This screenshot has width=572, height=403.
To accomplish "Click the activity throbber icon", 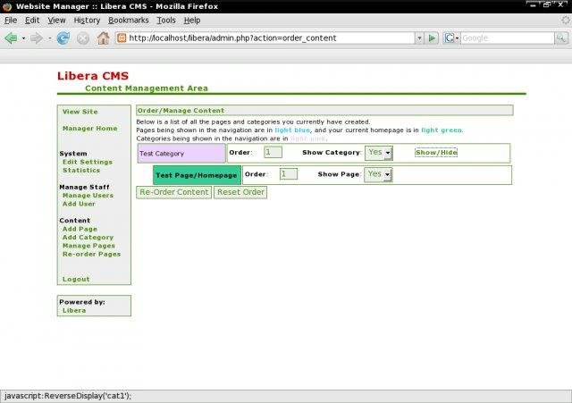I will click(x=566, y=21).
